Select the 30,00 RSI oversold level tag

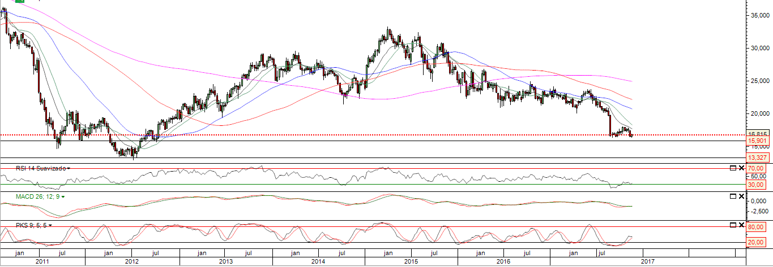pos(757,185)
